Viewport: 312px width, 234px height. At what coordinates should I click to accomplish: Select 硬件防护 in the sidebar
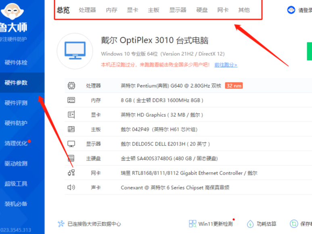click(x=16, y=123)
